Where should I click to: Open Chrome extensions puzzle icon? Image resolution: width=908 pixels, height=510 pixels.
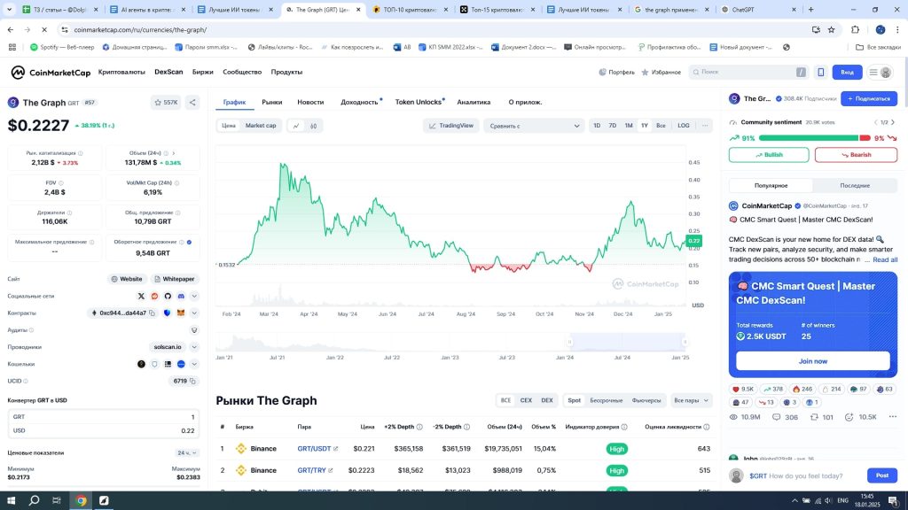pyautogui.click(x=856, y=29)
